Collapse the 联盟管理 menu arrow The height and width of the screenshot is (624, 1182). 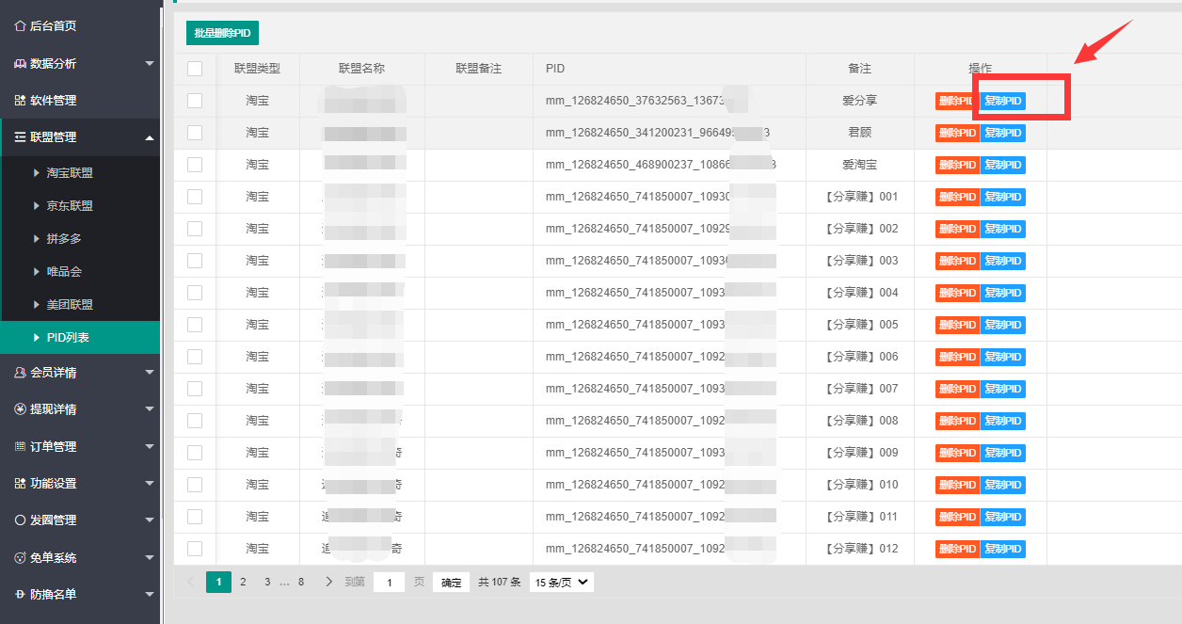150,137
